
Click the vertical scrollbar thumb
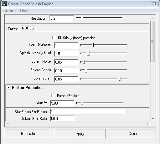click(x=153, y=41)
